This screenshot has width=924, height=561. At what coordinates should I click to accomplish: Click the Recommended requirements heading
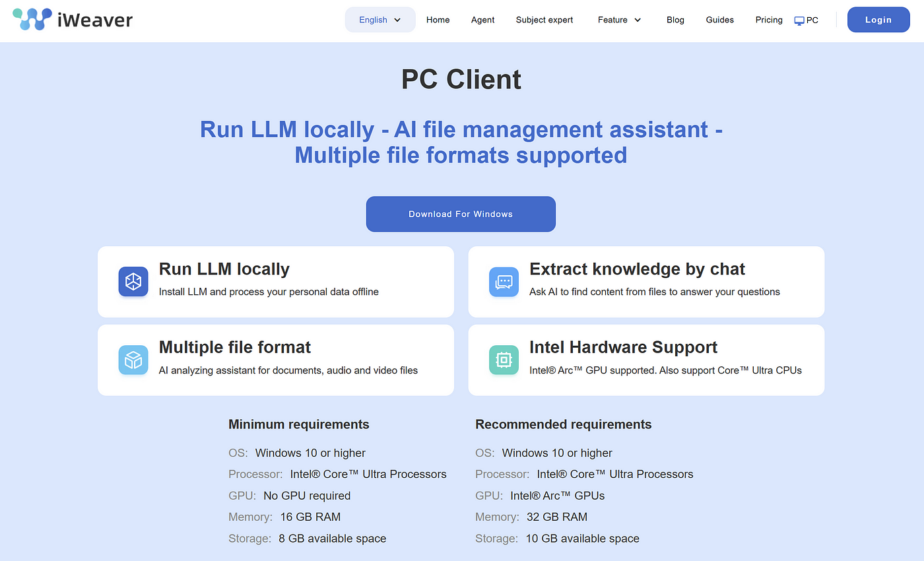564,424
